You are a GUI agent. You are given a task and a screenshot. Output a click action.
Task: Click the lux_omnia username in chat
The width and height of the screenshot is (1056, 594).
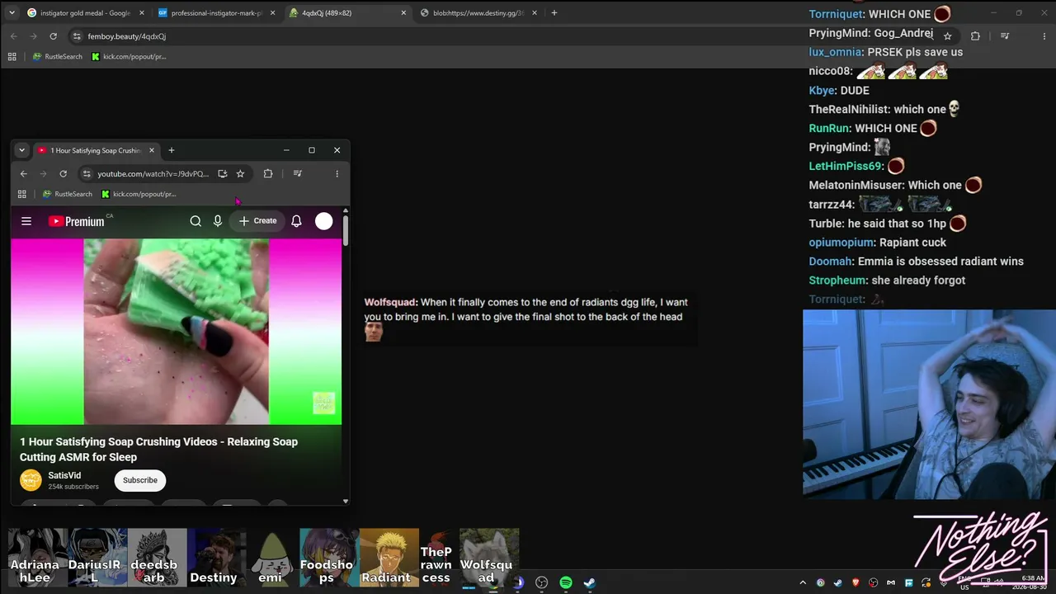pos(835,52)
